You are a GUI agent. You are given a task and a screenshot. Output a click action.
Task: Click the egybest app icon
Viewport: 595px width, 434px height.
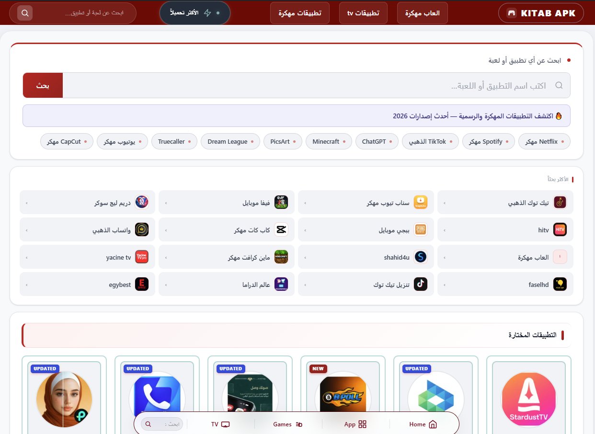pyautogui.click(x=142, y=284)
